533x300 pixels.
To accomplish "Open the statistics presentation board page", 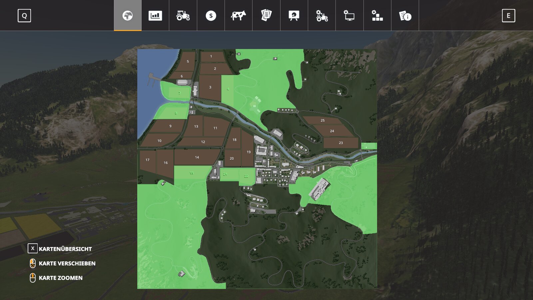I will 294,16.
